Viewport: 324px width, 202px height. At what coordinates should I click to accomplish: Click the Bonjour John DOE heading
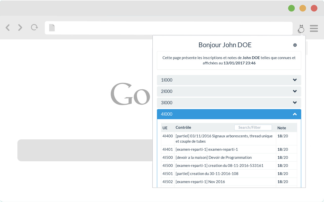coord(225,45)
